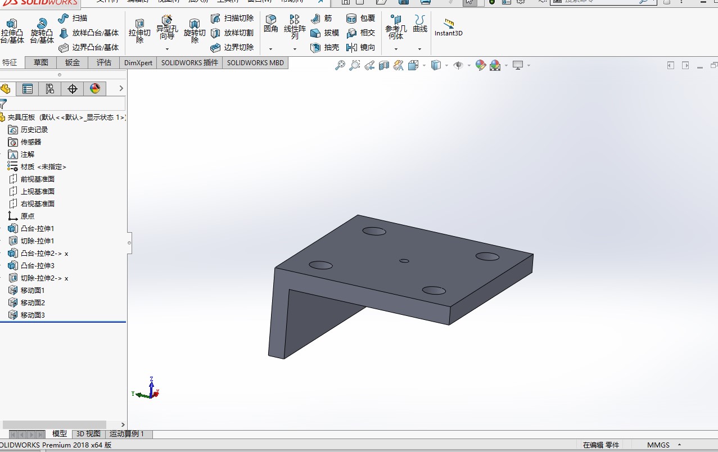Screen dimensions: 718x452
Task: Select the 抽壳 shell tool
Action: point(324,48)
